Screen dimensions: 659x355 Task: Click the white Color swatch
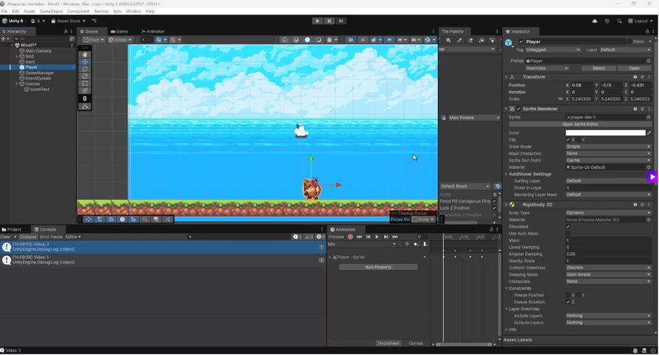pos(605,133)
